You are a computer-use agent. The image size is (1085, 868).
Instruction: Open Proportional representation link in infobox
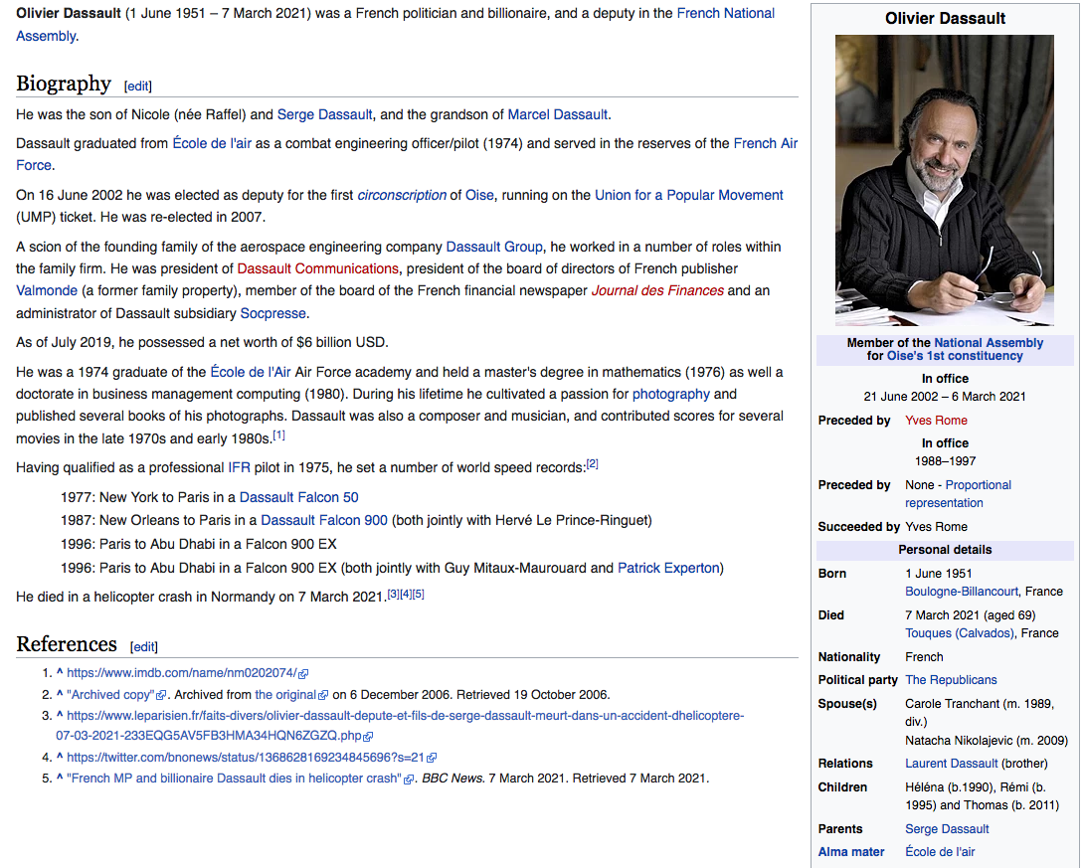click(958, 494)
